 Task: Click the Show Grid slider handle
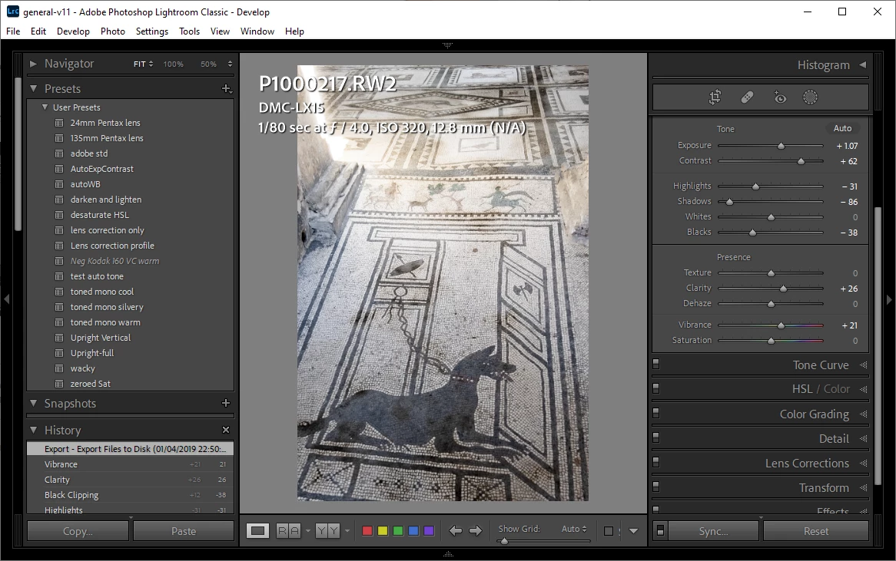coord(503,540)
